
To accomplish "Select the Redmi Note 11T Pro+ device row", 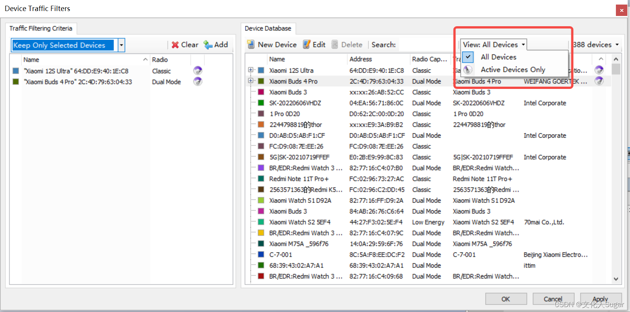I will (x=429, y=179).
